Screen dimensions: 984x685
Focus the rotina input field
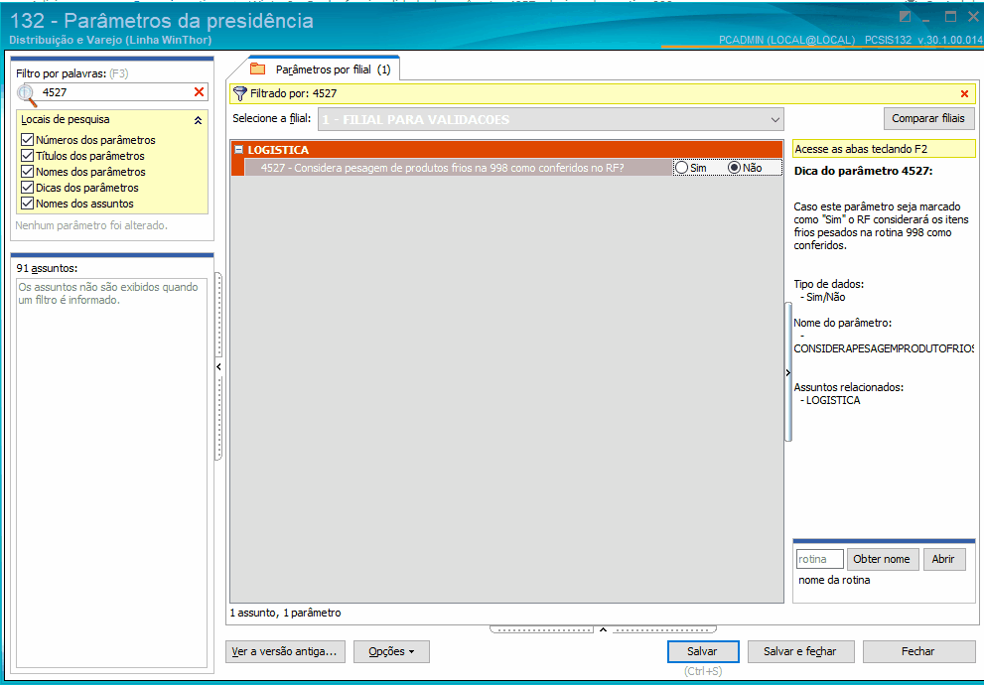pyautogui.click(x=819, y=559)
